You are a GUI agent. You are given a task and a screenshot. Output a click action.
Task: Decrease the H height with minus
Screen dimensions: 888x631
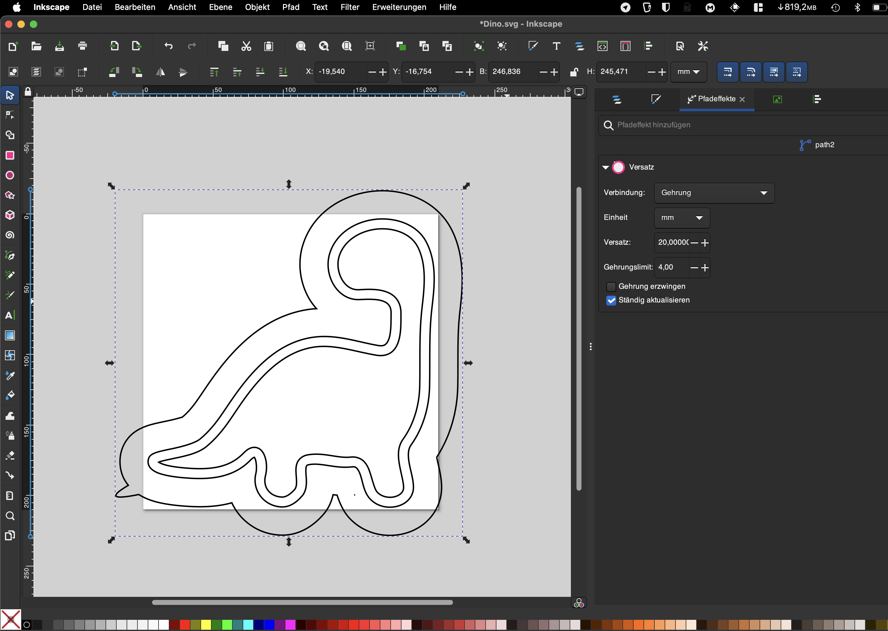tap(651, 72)
